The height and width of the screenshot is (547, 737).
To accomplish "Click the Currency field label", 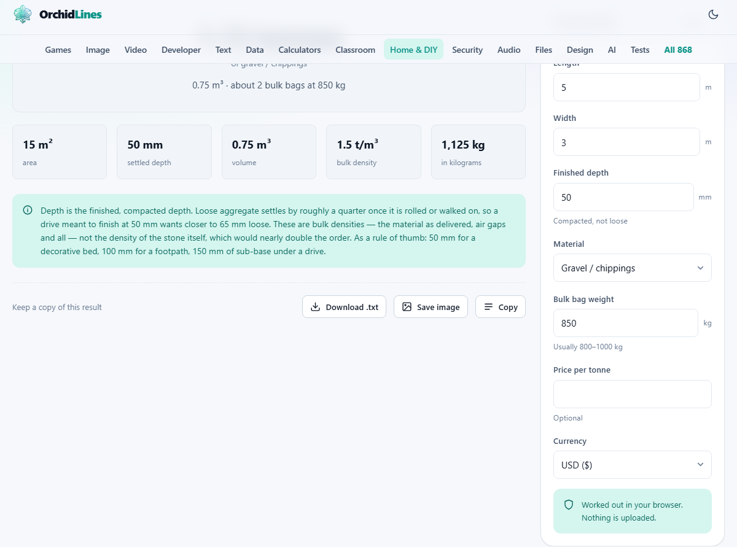I will pyautogui.click(x=570, y=441).
